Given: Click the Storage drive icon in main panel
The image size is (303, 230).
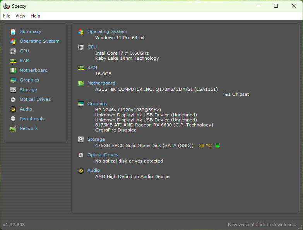Looking at the screenshot, I should click(81, 139).
